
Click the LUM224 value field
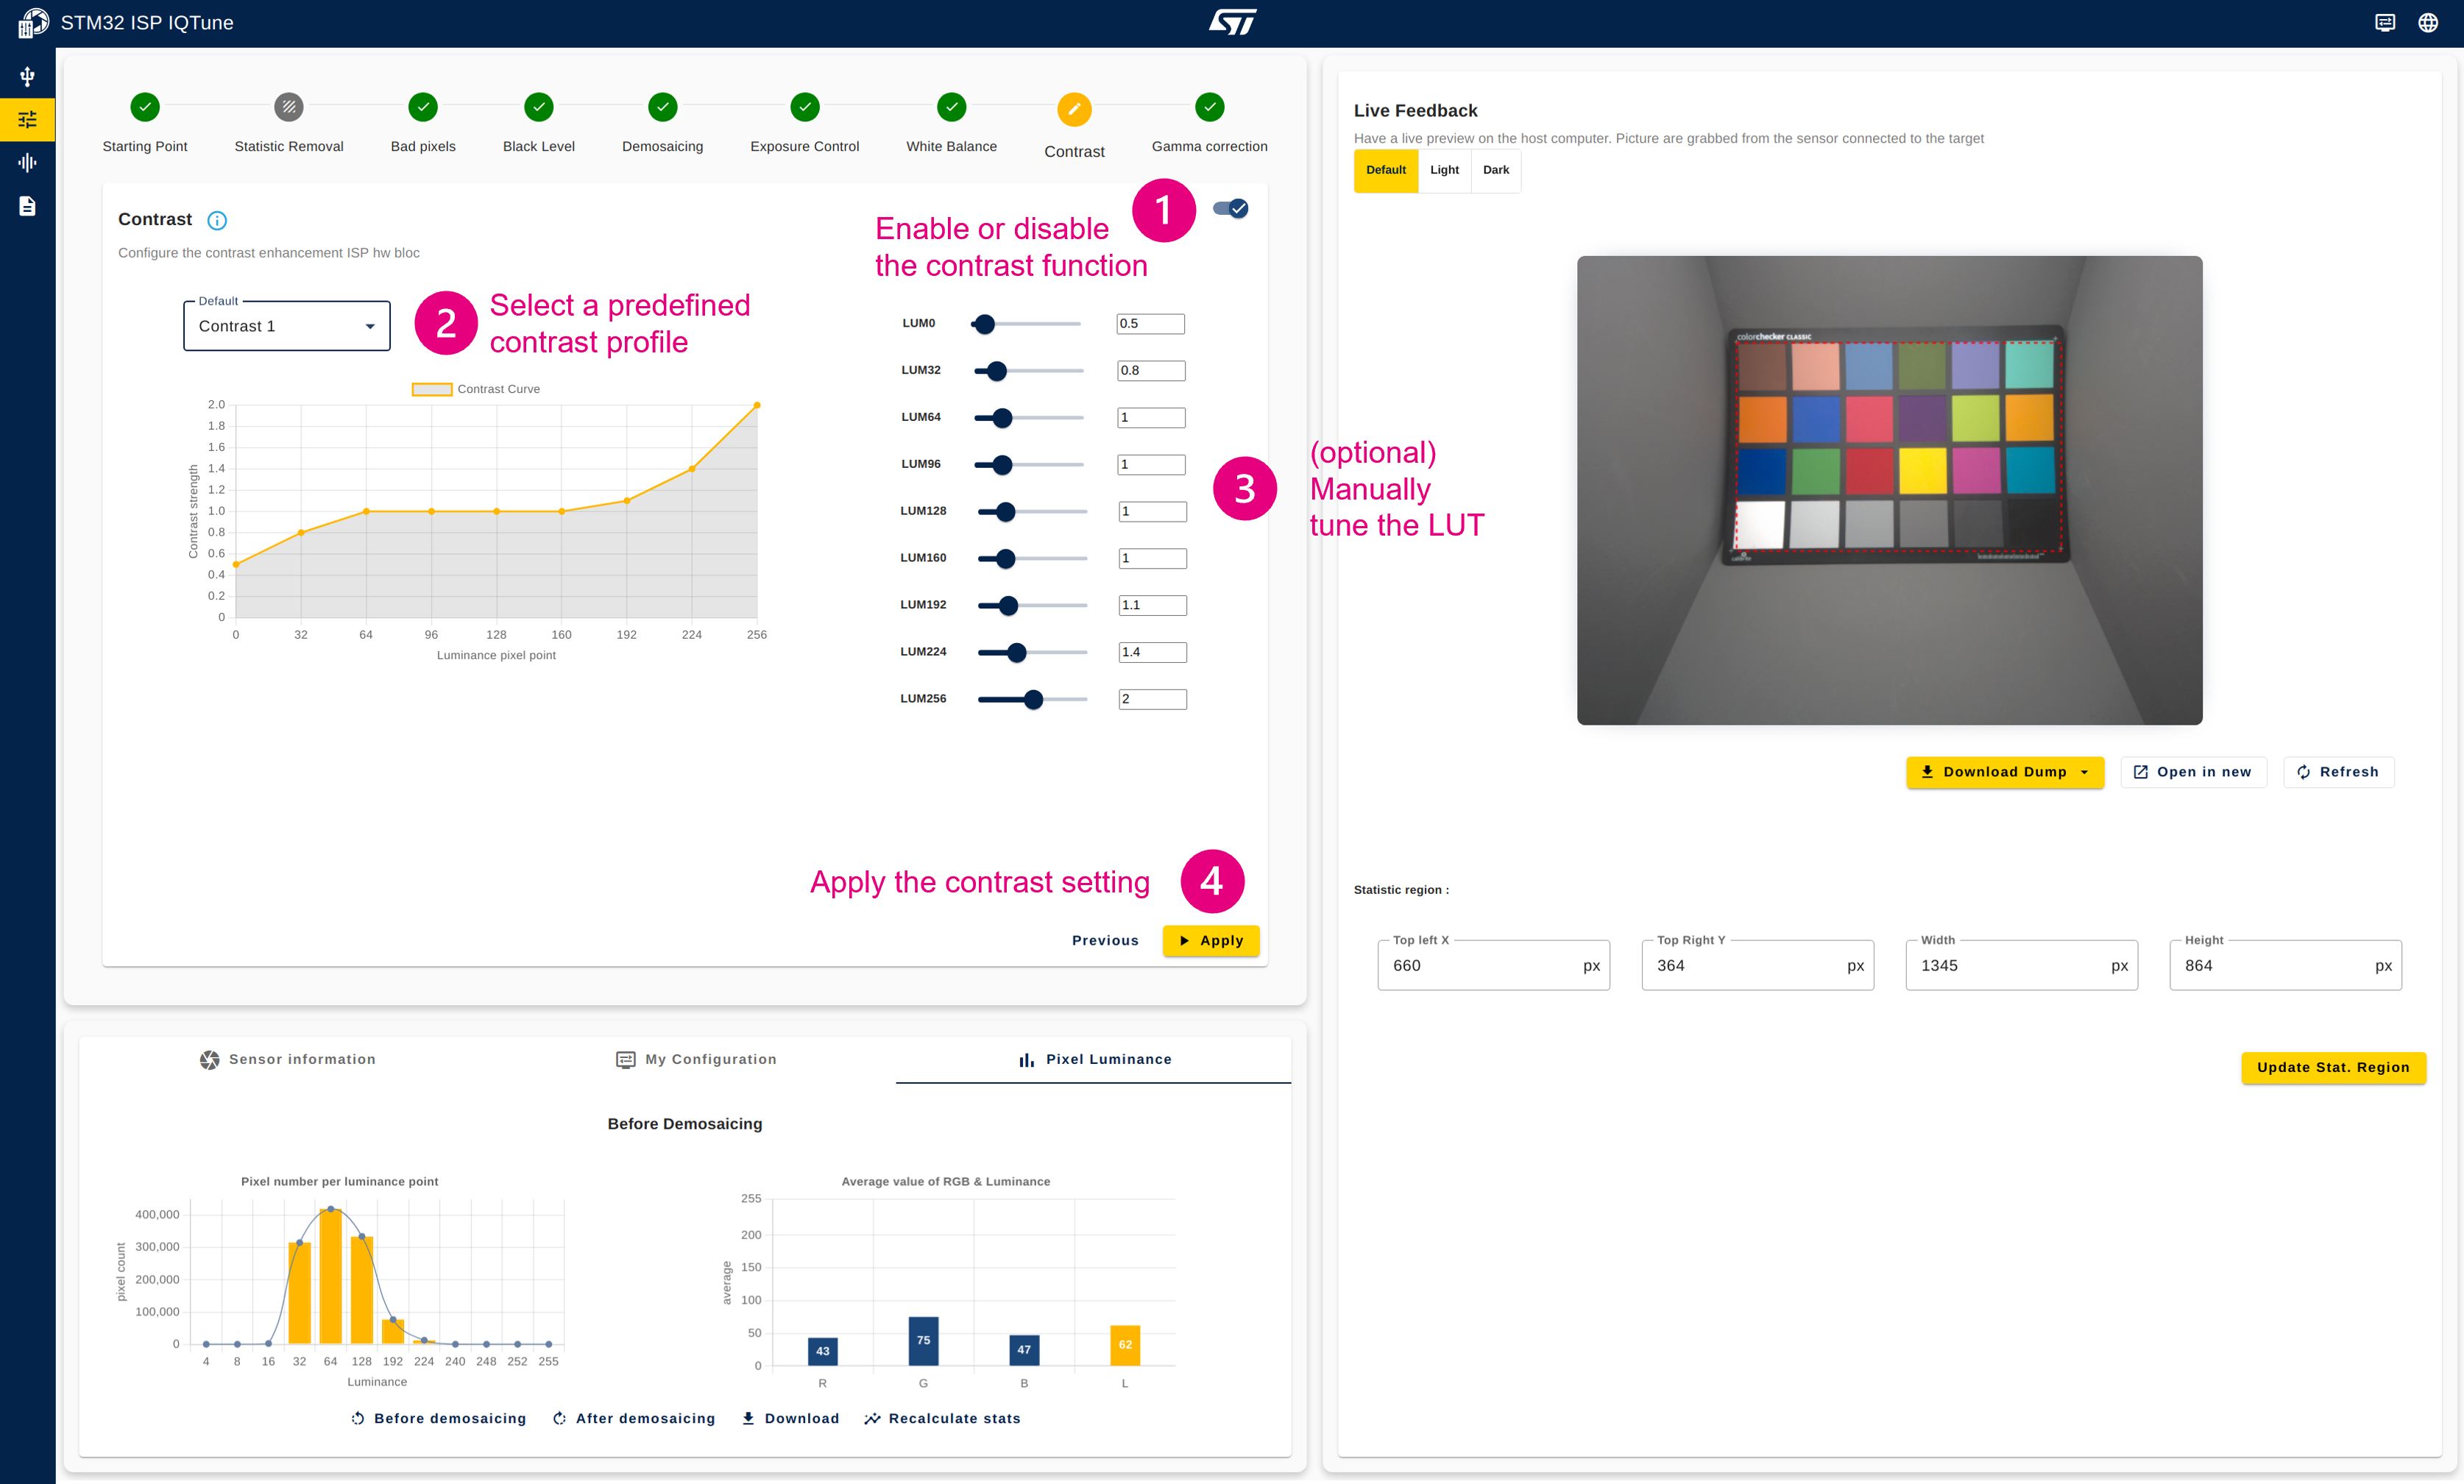coord(1152,653)
